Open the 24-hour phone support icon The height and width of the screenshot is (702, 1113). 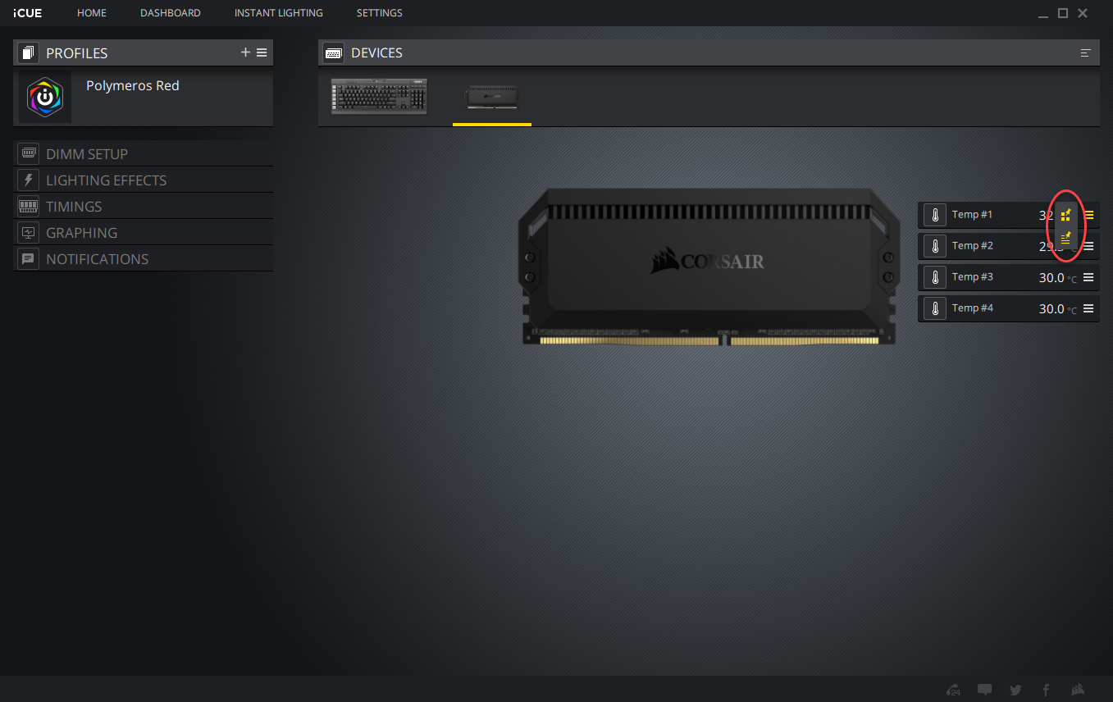tap(953, 690)
